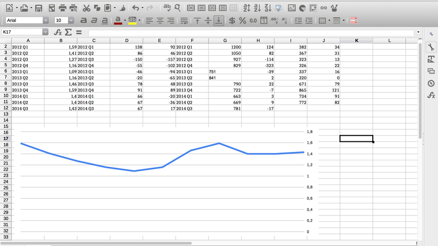Toggle bold formatting
Viewport: 438px width, 246px height.
pyautogui.click(x=83, y=20)
